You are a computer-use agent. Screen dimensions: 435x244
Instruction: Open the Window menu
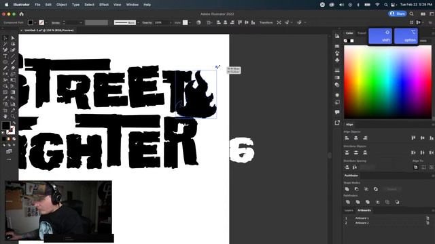click(133, 5)
